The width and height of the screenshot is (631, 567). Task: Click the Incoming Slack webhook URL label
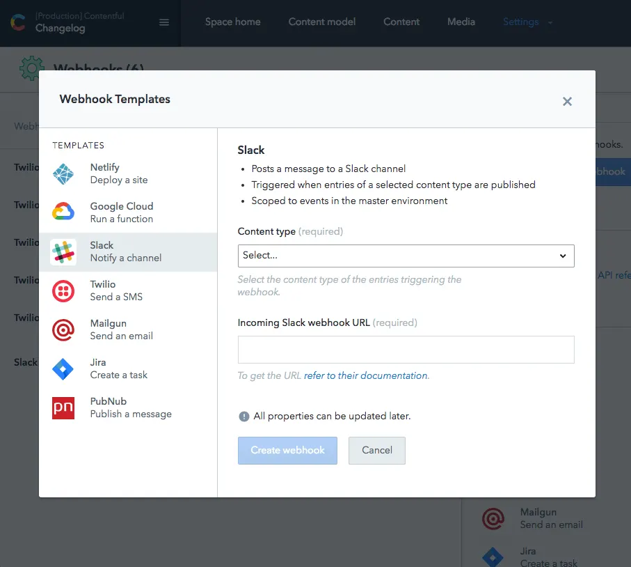[x=303, y=323]
